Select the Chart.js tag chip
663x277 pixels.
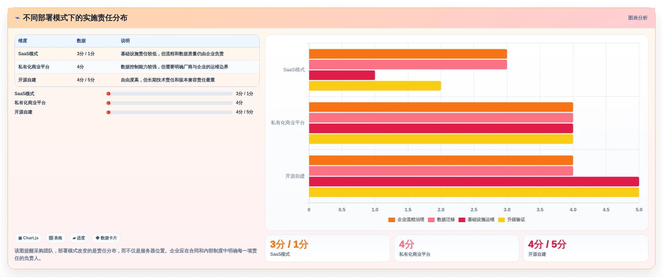pyautogui.click(x=28, y=238)
